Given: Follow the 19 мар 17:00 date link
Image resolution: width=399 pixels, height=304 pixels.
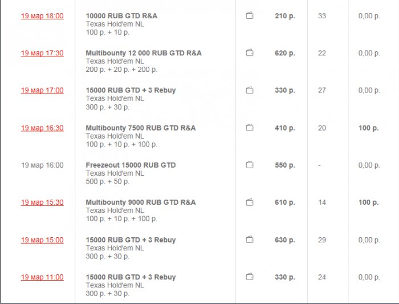Looking at the screenshot, I should pos(42,90).
